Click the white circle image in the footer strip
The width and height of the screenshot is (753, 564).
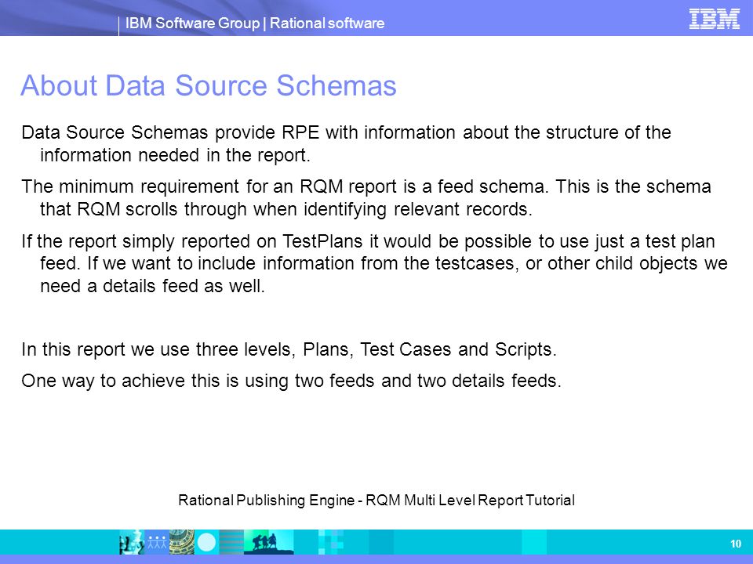pos(207,542)
